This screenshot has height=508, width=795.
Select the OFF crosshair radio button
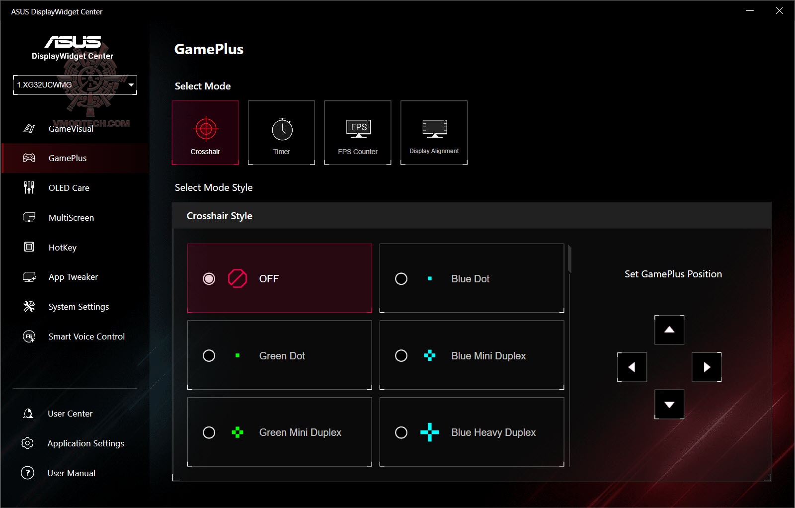(x=209, y=279)
